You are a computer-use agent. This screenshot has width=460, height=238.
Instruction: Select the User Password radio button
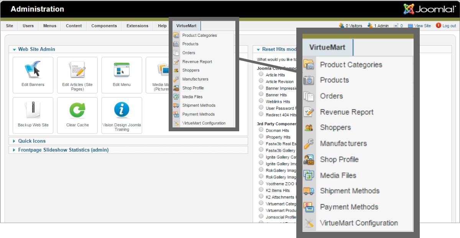click(261, 108)
